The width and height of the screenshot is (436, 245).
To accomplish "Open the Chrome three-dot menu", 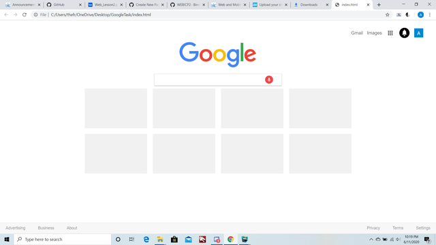I will 430,15.
